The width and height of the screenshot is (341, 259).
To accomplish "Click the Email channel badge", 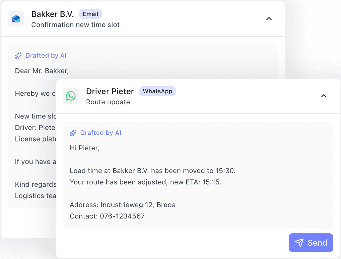I will [x=90, y=14].
